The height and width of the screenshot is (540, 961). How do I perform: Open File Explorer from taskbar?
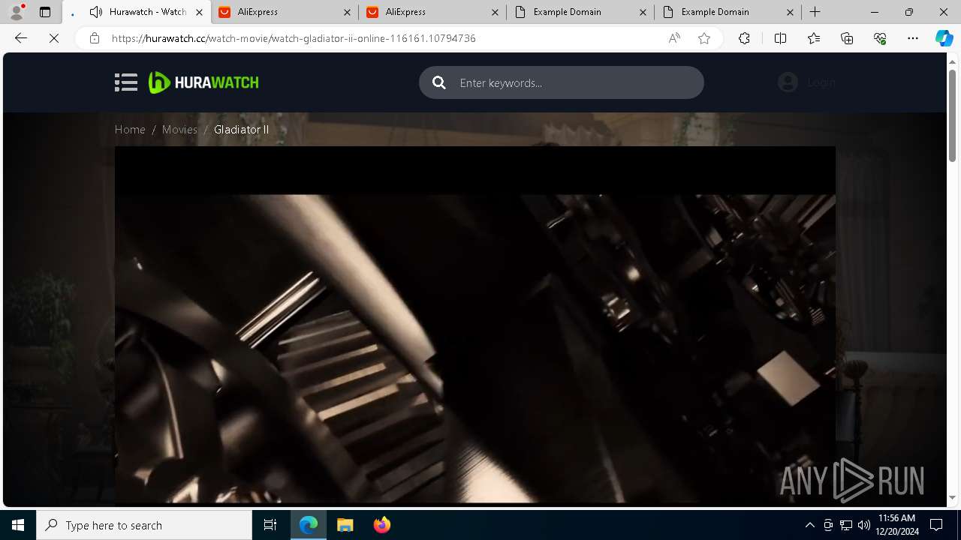click(345, 525)
